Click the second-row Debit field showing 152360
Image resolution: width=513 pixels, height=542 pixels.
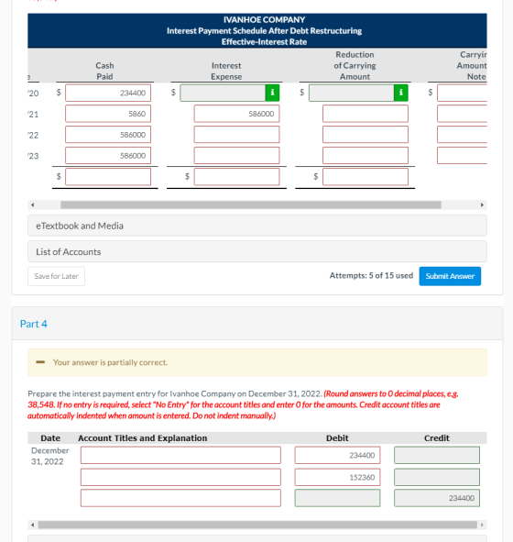pos(337,478)
